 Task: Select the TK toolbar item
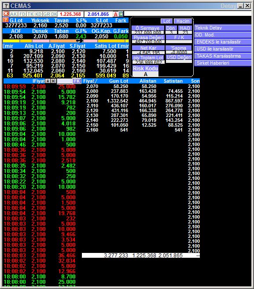[30, 14]
